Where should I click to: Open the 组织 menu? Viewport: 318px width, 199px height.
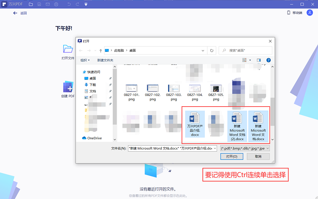pyautogui.click(x=85, y=60)
